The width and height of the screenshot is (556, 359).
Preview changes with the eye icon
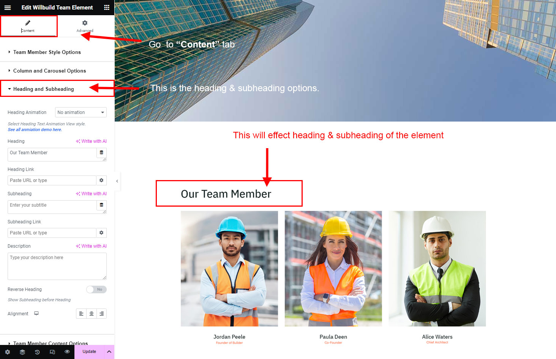(67, 352)
